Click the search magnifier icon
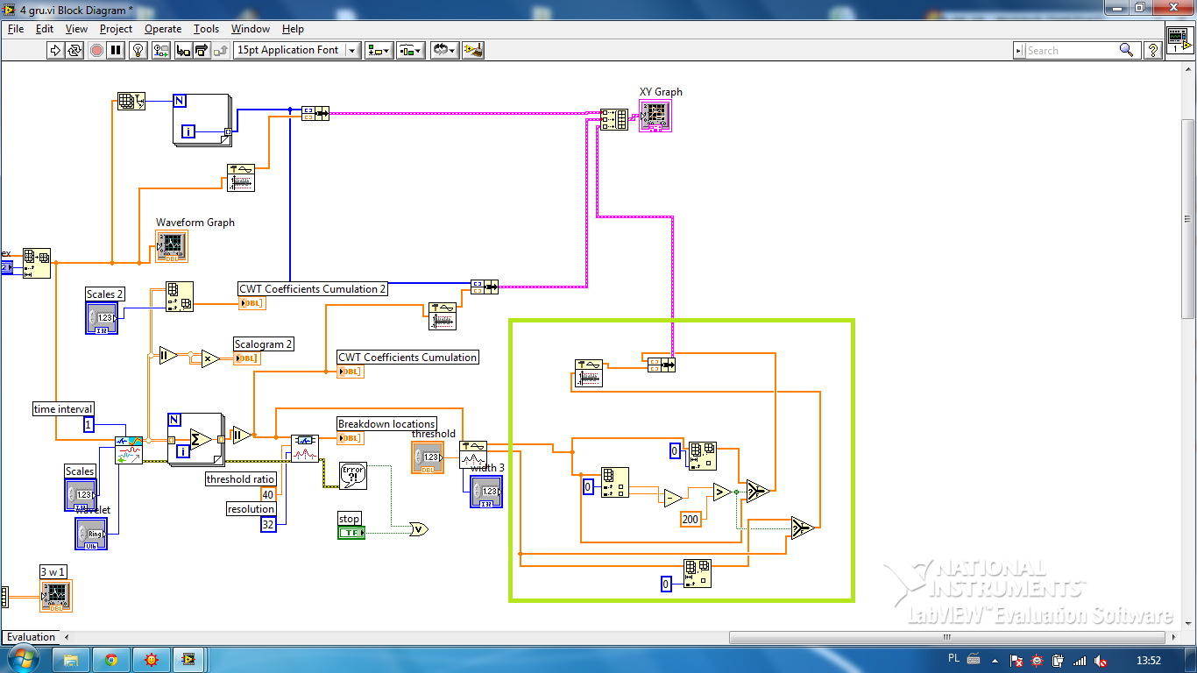 (x=1127, y=51)
